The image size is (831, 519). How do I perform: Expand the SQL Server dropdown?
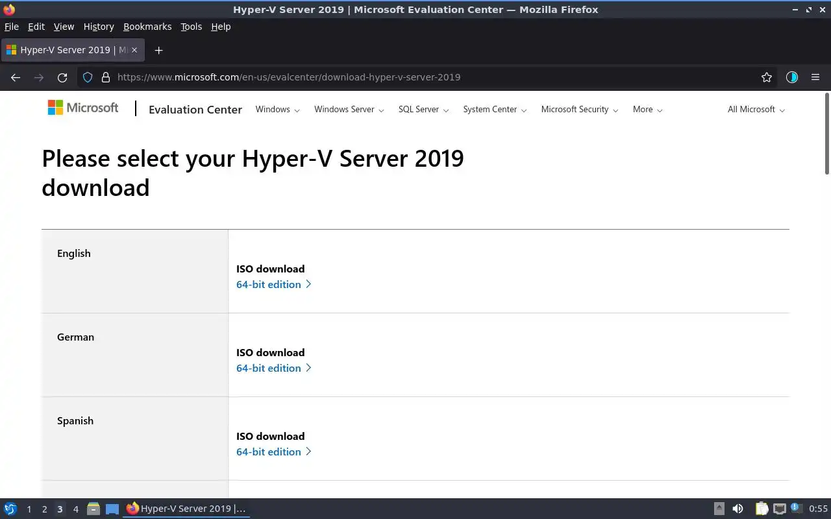tap(423, 110)
